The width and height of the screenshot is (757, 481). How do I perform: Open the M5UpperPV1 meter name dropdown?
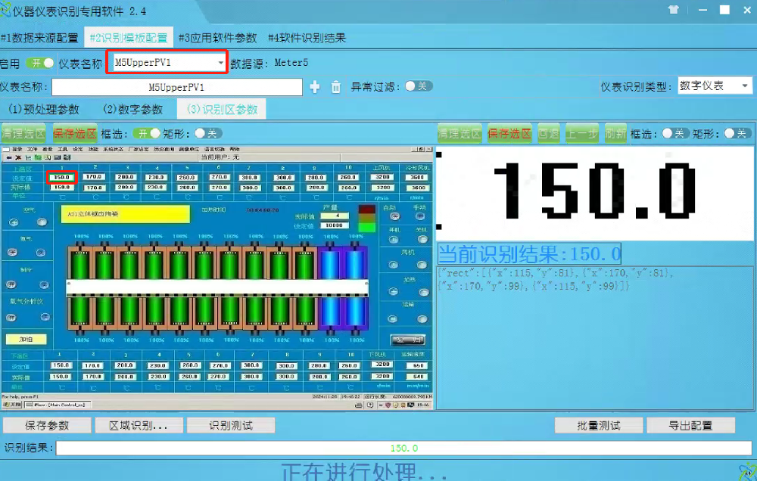[220, 62]
